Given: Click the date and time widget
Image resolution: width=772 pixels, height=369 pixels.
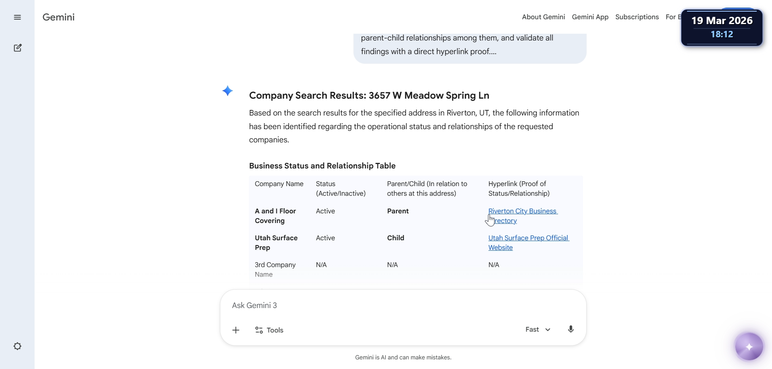Looking at the screenshot, I should 722,27.
